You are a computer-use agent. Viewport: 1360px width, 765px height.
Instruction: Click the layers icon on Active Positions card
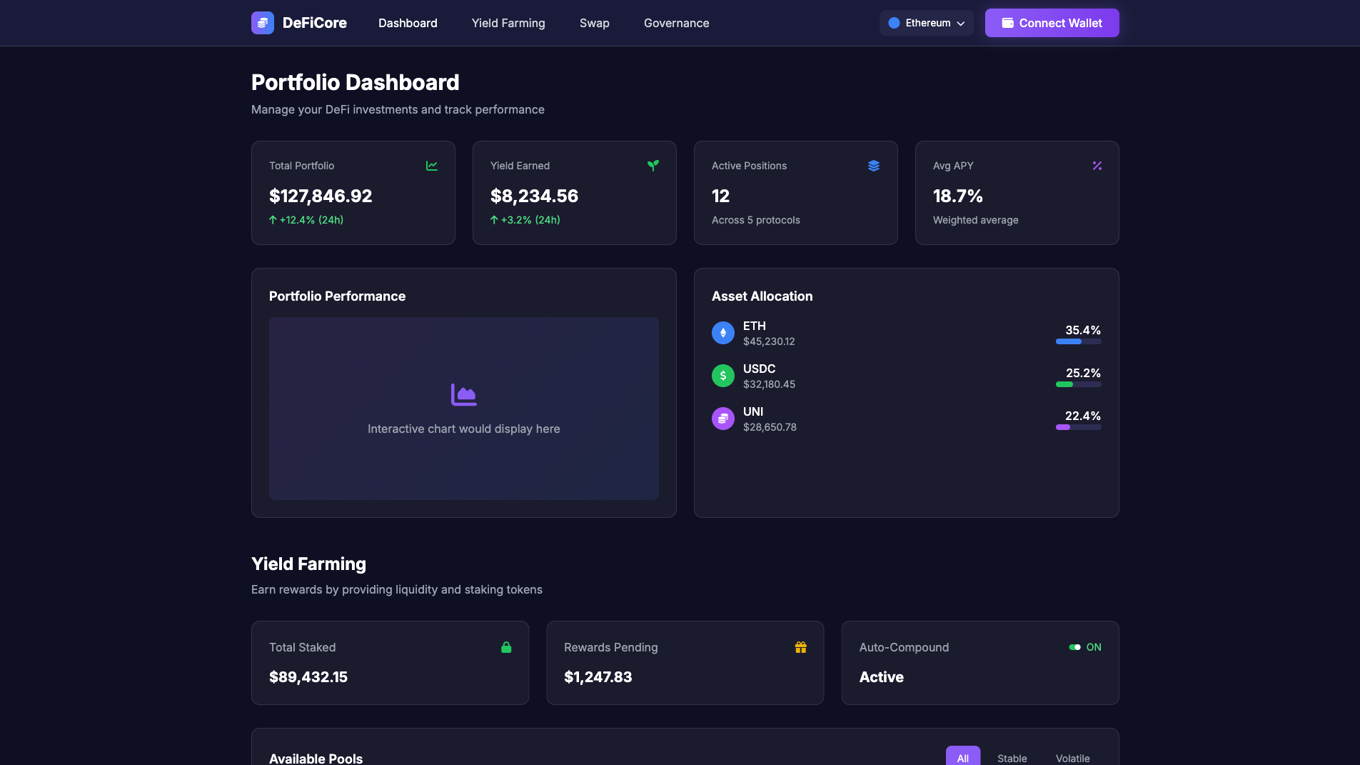pos(875,165)
